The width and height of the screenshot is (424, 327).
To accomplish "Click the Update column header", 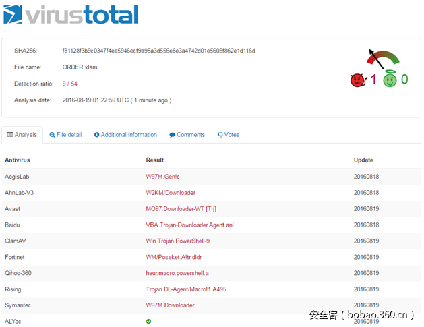I will pos(363,160).
